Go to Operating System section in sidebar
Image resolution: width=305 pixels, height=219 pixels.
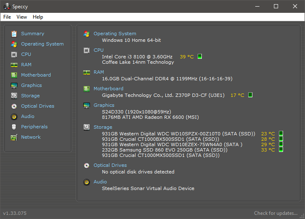coord(42,44)
